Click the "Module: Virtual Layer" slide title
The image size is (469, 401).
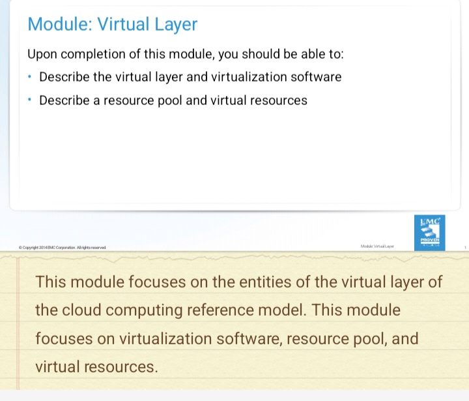(x=112, y=25)
